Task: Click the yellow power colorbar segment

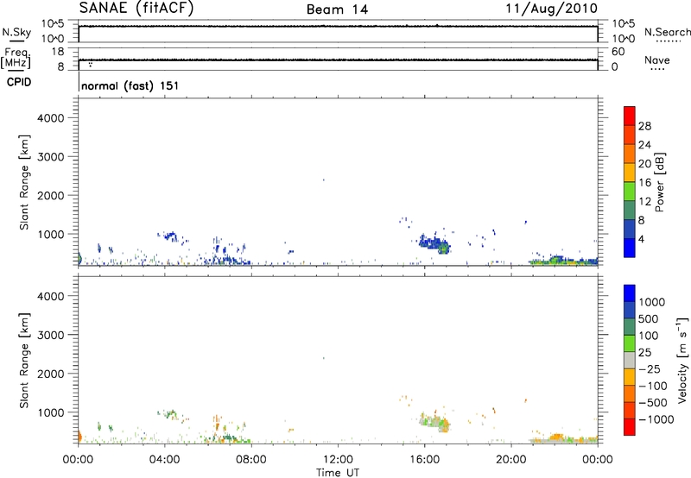Action: 630,172
